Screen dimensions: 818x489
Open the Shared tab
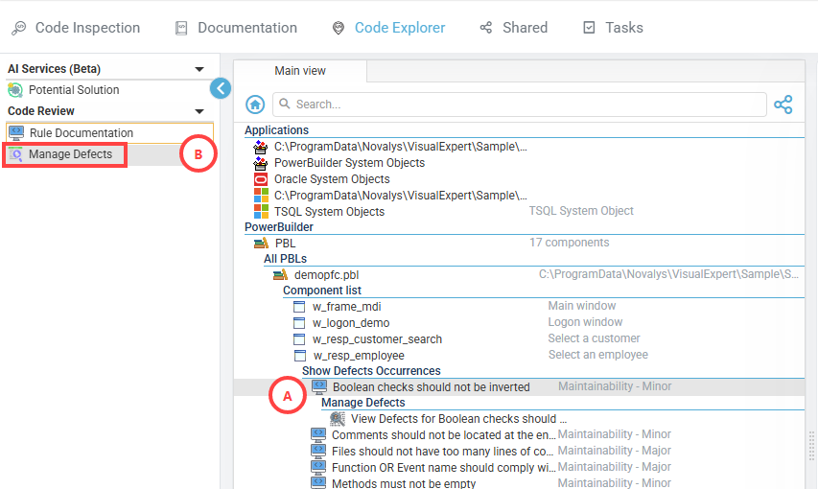pos(514,28)
